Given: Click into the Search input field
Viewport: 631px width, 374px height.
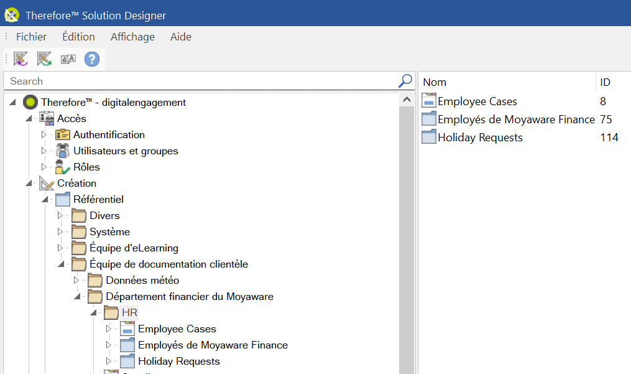Looking at the screenshot, I should pos(199,81).
